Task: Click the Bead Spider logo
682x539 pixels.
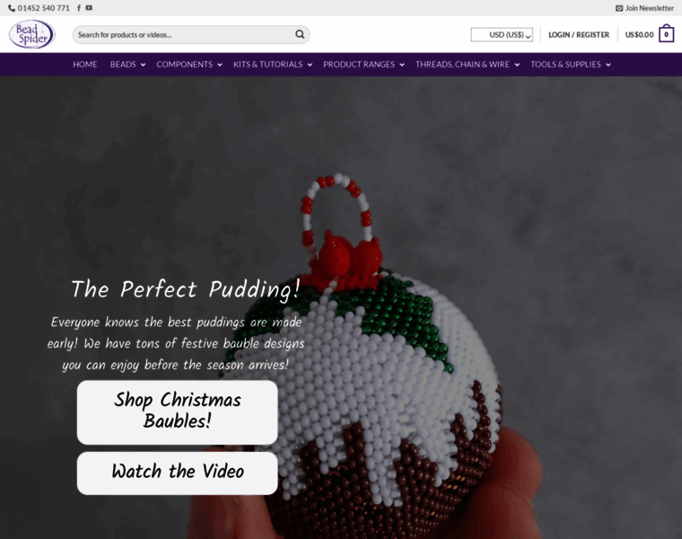Action: (31, 34)
